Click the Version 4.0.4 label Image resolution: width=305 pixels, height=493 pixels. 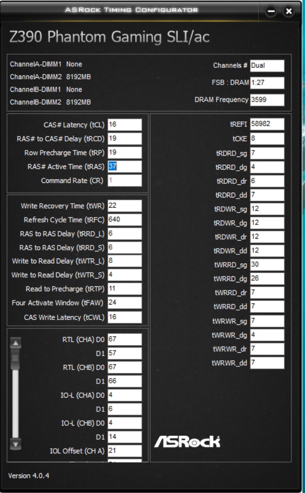(28, 475)
